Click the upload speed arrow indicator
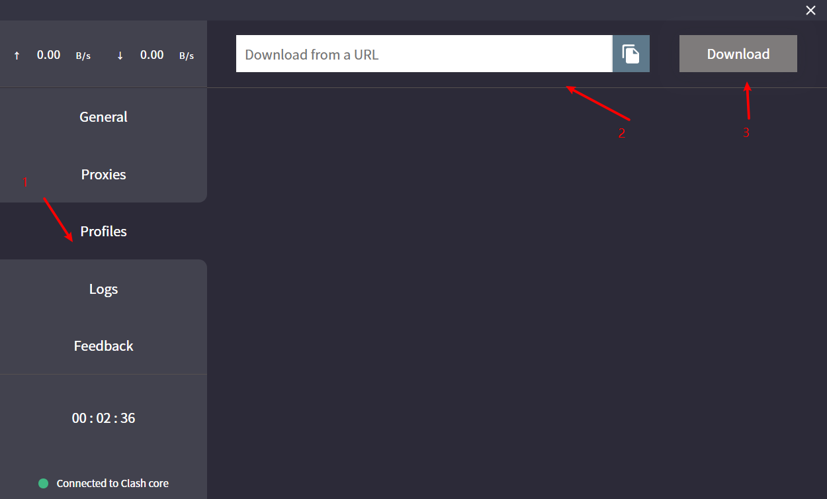 tap(17, 56)
